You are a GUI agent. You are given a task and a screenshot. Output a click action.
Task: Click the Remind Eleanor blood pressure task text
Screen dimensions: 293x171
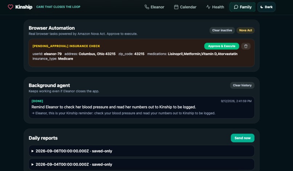[x=114, y=107]
